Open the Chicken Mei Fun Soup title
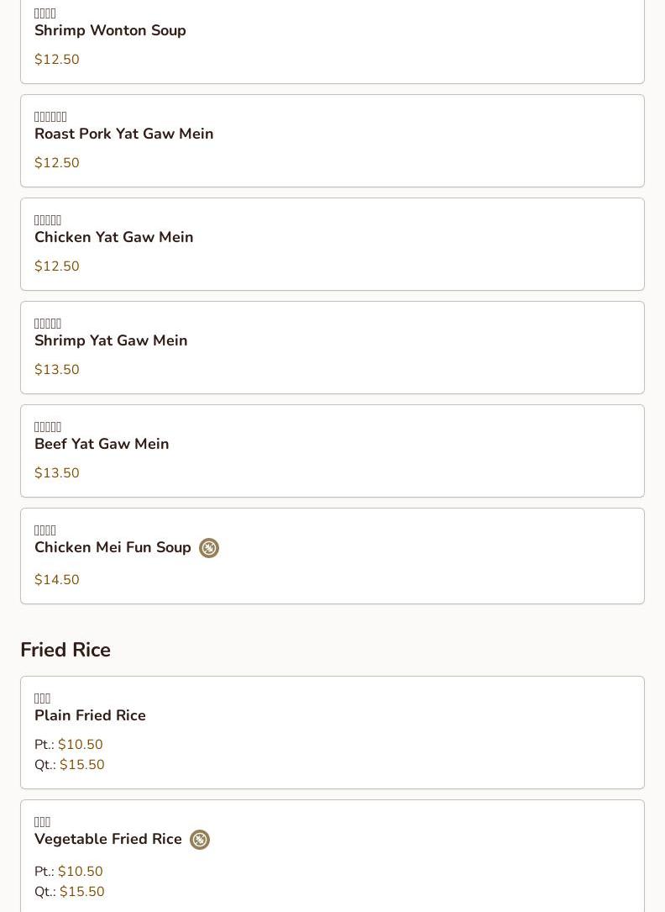 click(113, 548)
